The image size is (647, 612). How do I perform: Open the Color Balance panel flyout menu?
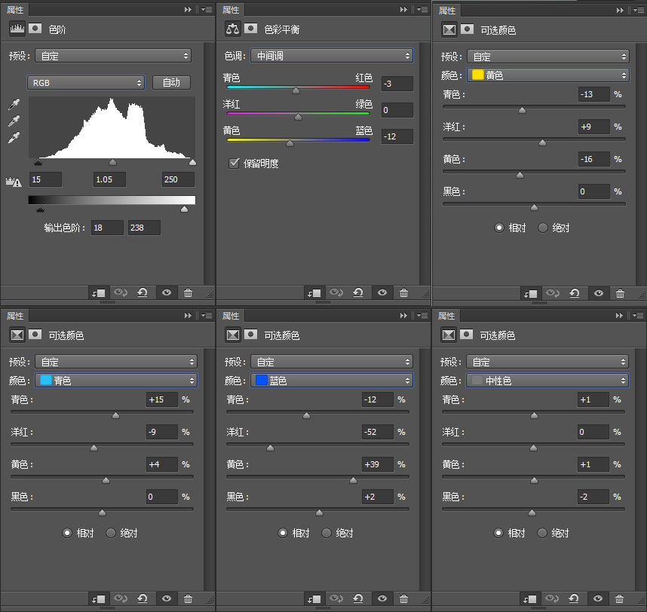click(422, 10)
